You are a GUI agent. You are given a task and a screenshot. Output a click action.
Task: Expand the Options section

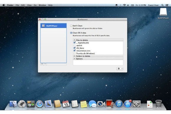pos(75,59)
